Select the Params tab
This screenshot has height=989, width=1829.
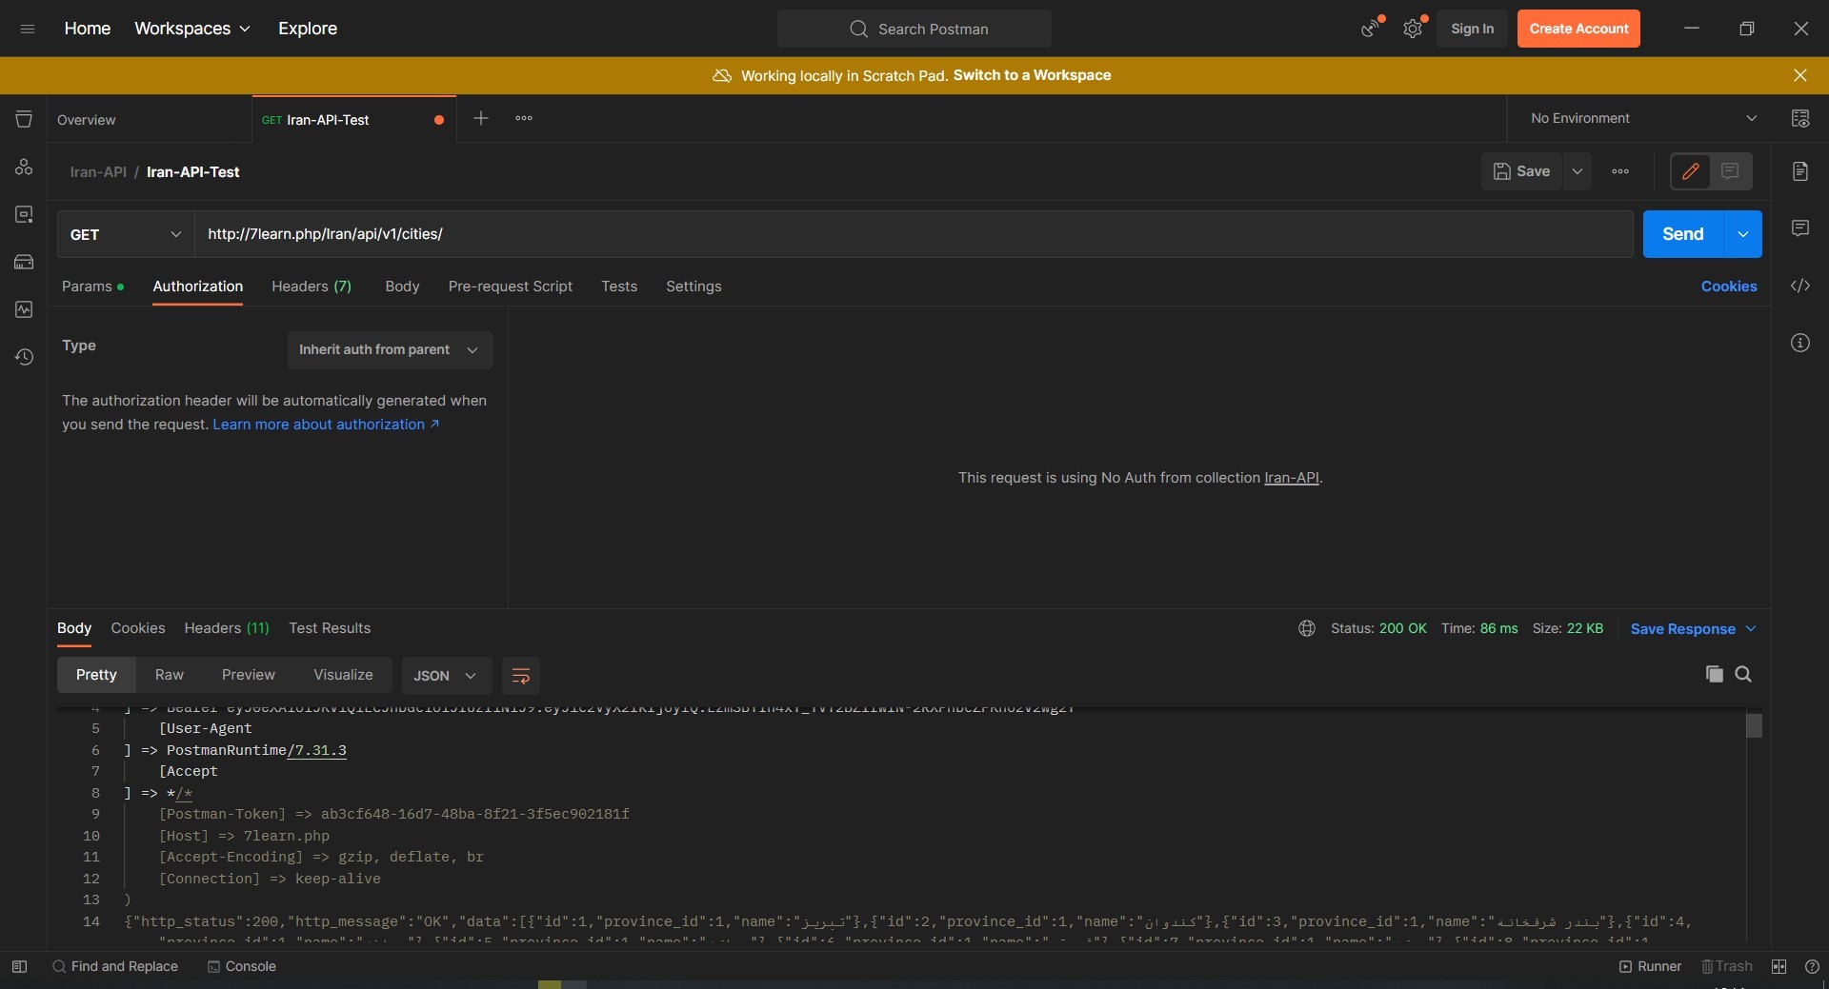pyautogui.click(x=92, y=287)
